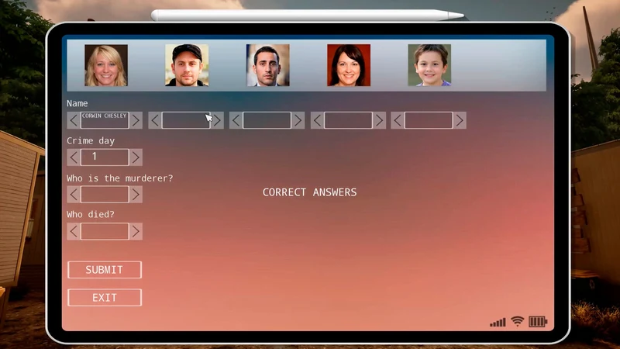The height and width of the screenshot is (349, 620).
Task: Select the young boy's portrait
Action: pyautogui.click(x=429, y=65)
